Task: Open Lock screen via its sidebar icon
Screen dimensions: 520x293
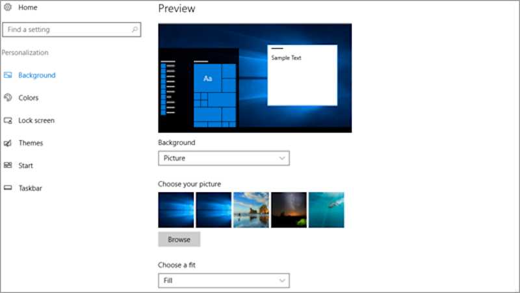Action: coord(8,121)
